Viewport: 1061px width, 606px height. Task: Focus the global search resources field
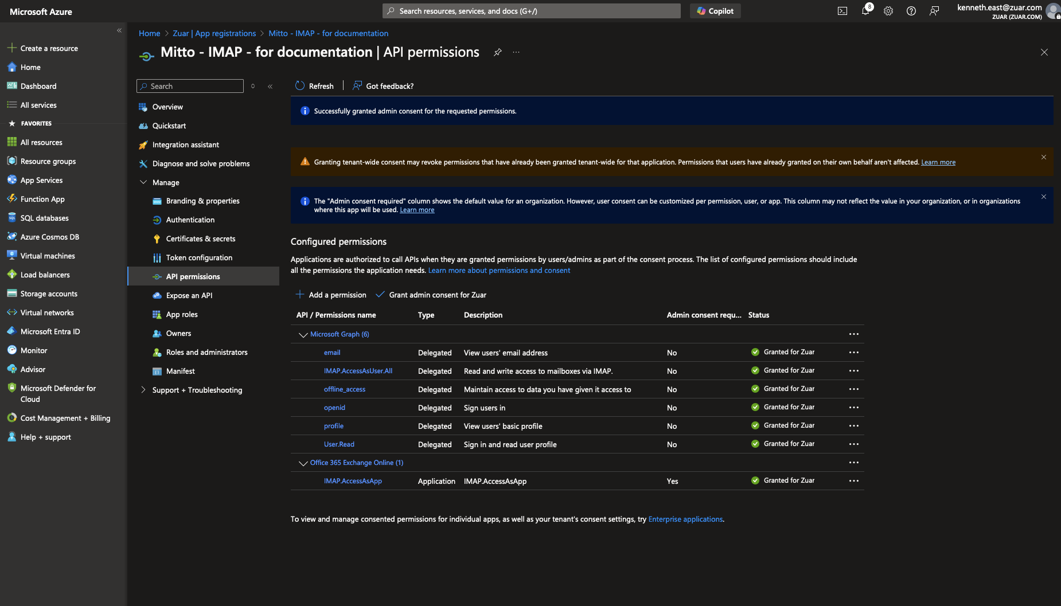pos(532,11)
